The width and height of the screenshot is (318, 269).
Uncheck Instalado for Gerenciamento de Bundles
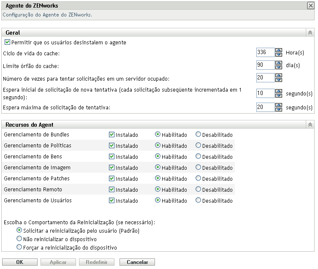tap(111, 134)
